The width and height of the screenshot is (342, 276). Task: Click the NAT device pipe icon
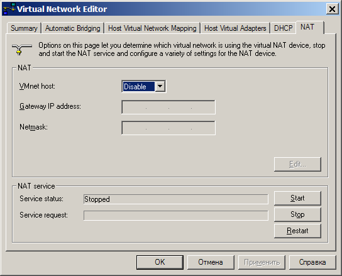click(x=22, y=49)
